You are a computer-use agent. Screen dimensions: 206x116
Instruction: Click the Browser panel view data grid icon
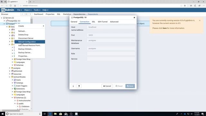click(x=26, y=14)
